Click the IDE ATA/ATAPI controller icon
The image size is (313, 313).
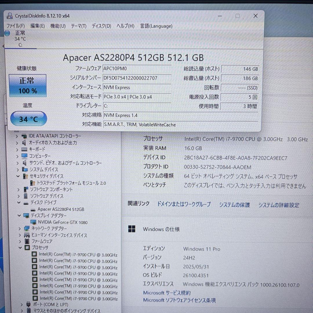tap(24, 136)
